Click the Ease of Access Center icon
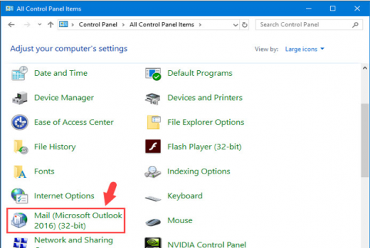The image size is (370, 248). click(x=19, y=122)
